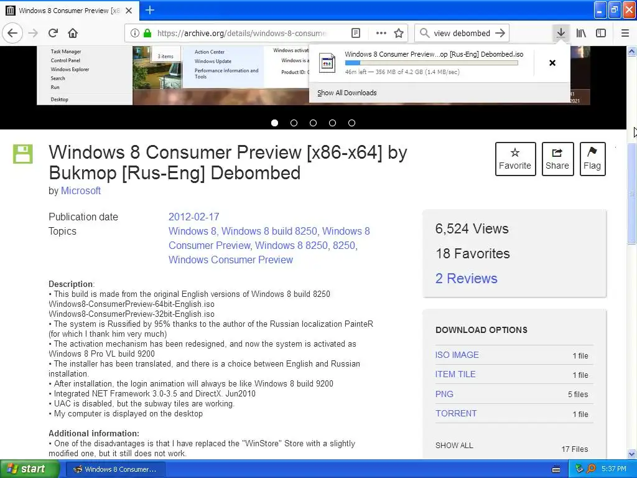The image size is (637, 478).
Task: Open the 2 Reviews link
Action: coord(467,278)
